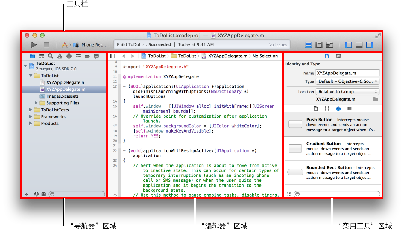Click ToDoList project in jump bar
Screen dimensions: 404x231
tap(154, 56)
